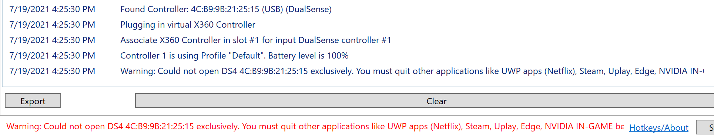Open the Hotkeys/About link

(658, 127)
